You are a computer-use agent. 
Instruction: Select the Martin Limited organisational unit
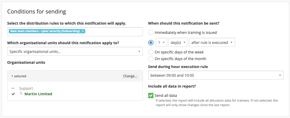[x=38, y=94]
